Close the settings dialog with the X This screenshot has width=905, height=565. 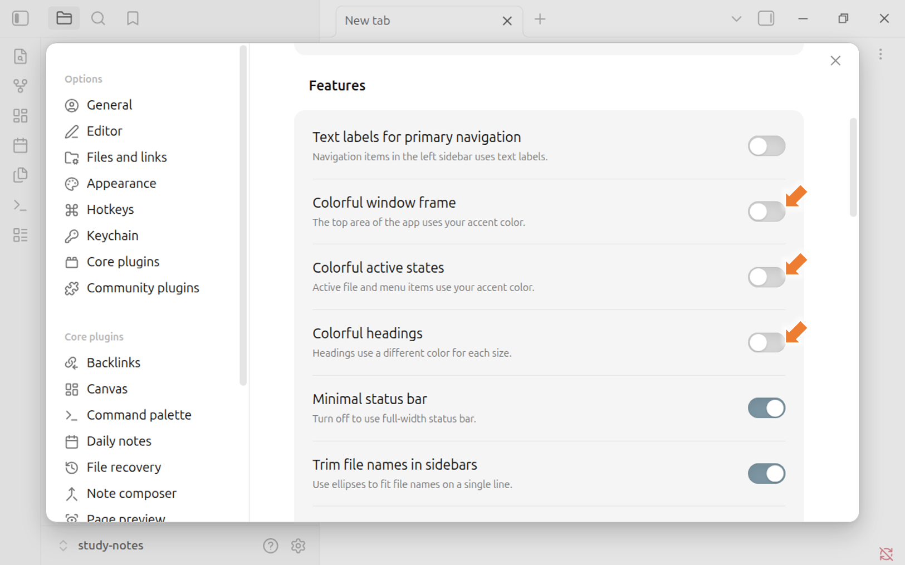click(835, 61)
